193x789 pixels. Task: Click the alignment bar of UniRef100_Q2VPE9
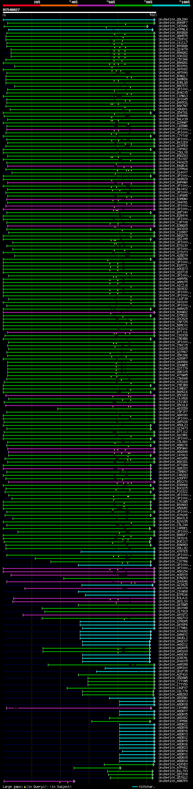pos(81,146)
